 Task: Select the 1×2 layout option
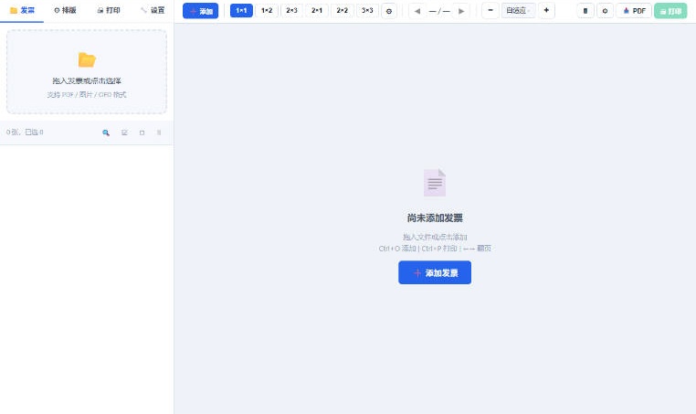267,11
